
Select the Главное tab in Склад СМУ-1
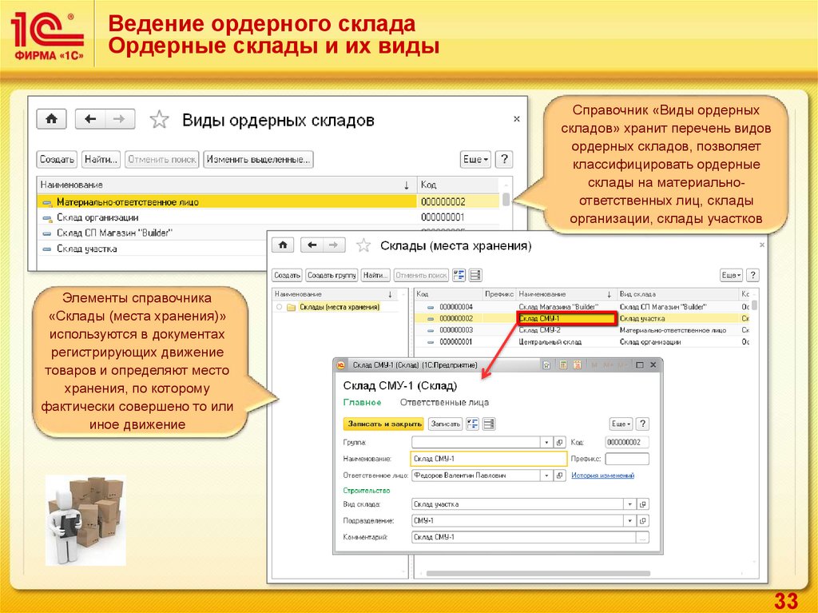coord(361,402)
